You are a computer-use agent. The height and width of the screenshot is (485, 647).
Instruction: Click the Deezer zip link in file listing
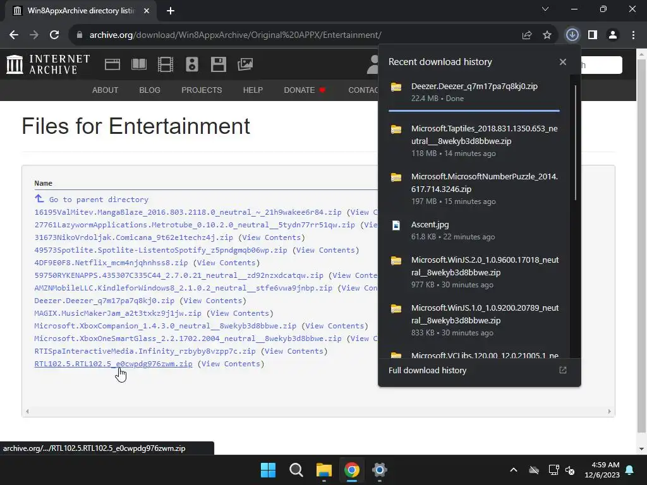pyautogui.click(x=104, y=301)
